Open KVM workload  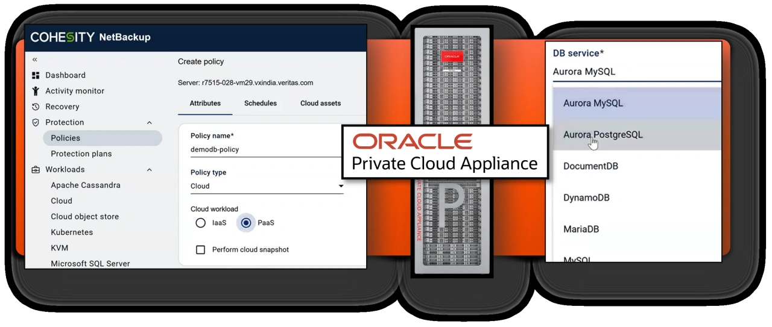click(59, 248)
